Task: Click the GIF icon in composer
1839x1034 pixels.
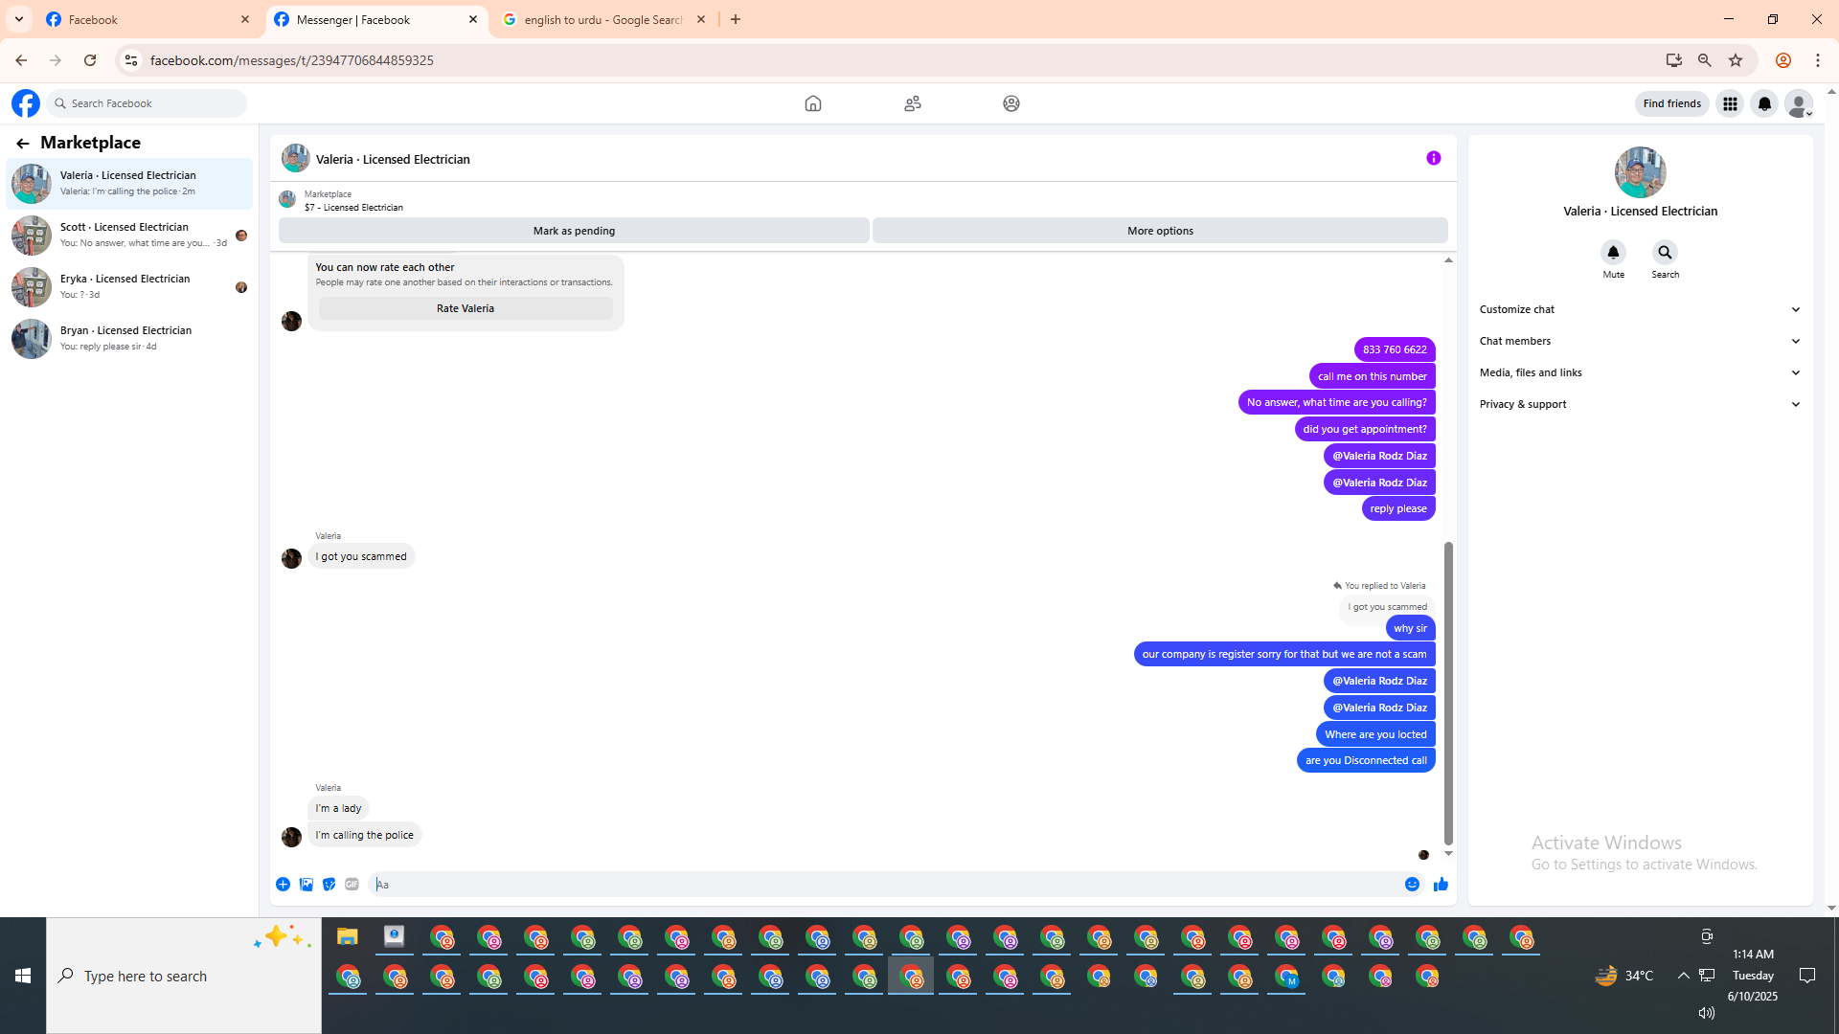Action: click(352, 884)
